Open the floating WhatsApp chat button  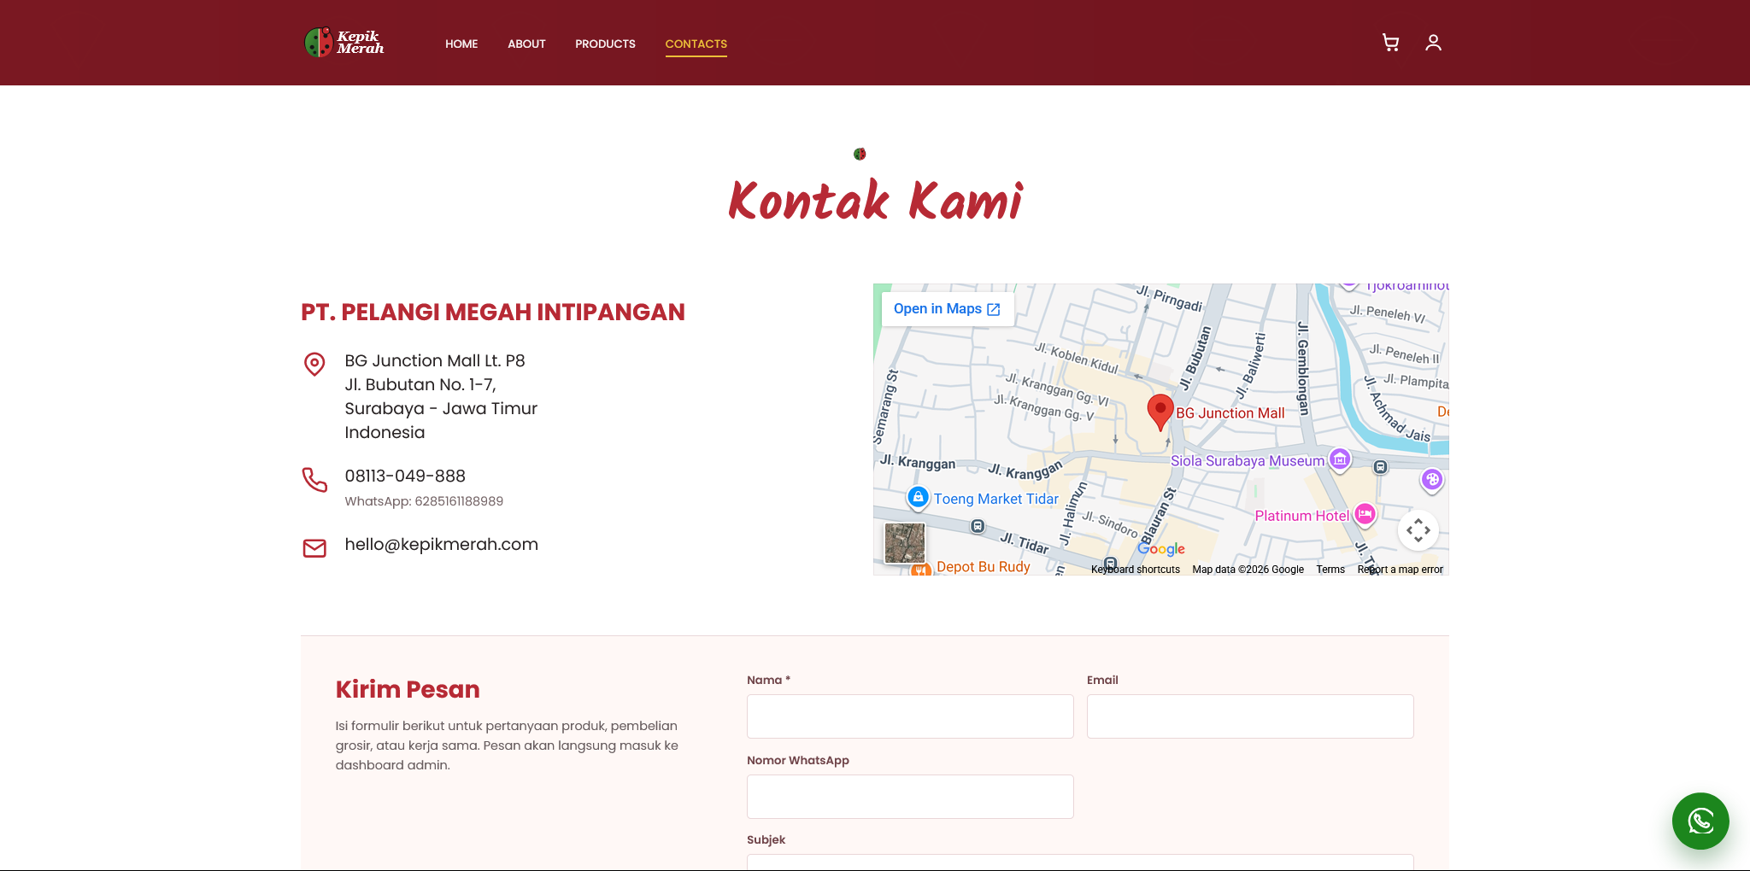(x=1700, y=821)
